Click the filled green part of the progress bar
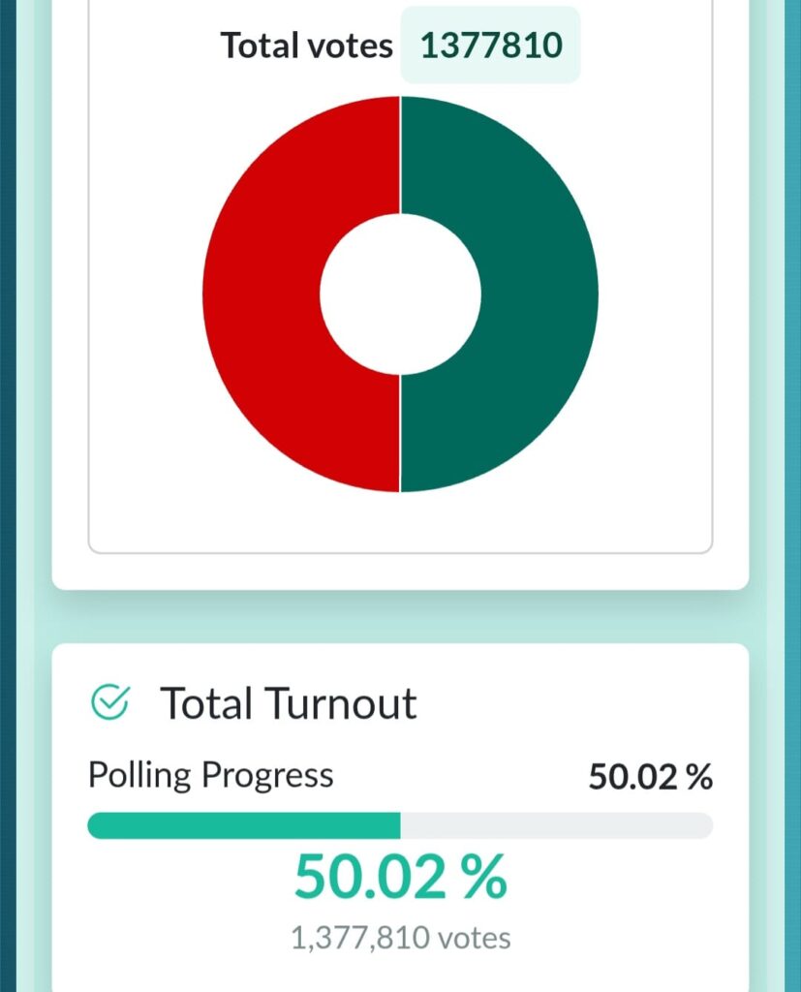Viewport: 801px width, 992px height. coord(243,825)
